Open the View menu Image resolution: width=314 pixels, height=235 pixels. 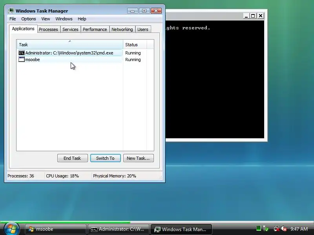click(x=46, y=19)
